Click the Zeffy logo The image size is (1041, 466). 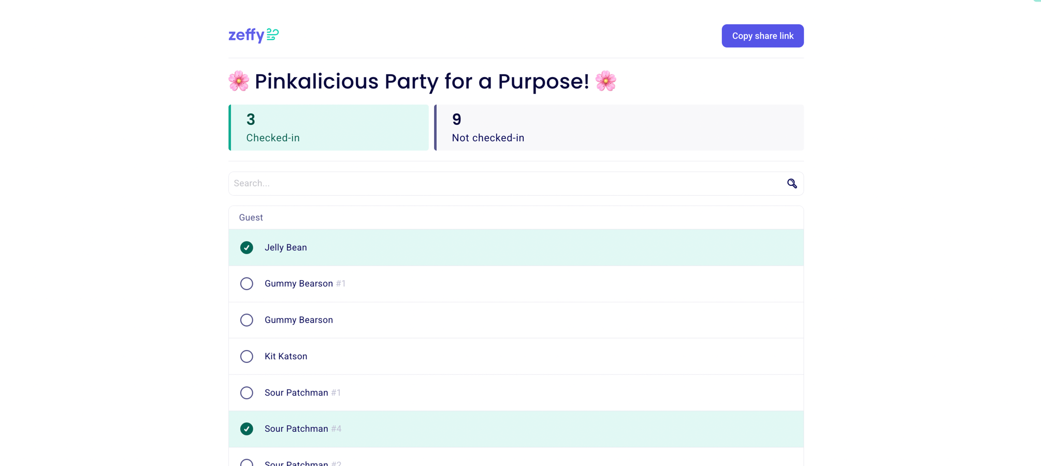[x=253, y=35]
